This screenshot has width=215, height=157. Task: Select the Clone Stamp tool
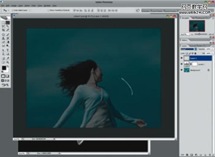[x=3, y=38]
